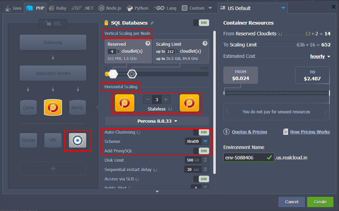
Task: Expand the Percona 8.0.33 version dropdown
Action: [x=157, y=121]
